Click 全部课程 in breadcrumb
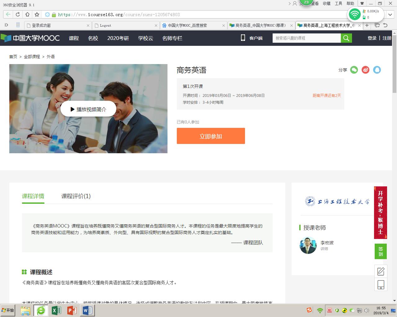The image size is (397, 317). tap(32, 57)
